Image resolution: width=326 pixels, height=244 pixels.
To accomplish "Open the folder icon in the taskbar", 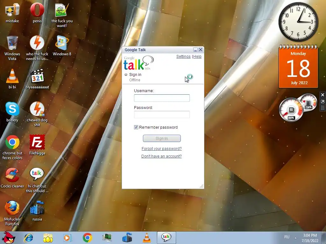I will point(48,238).
